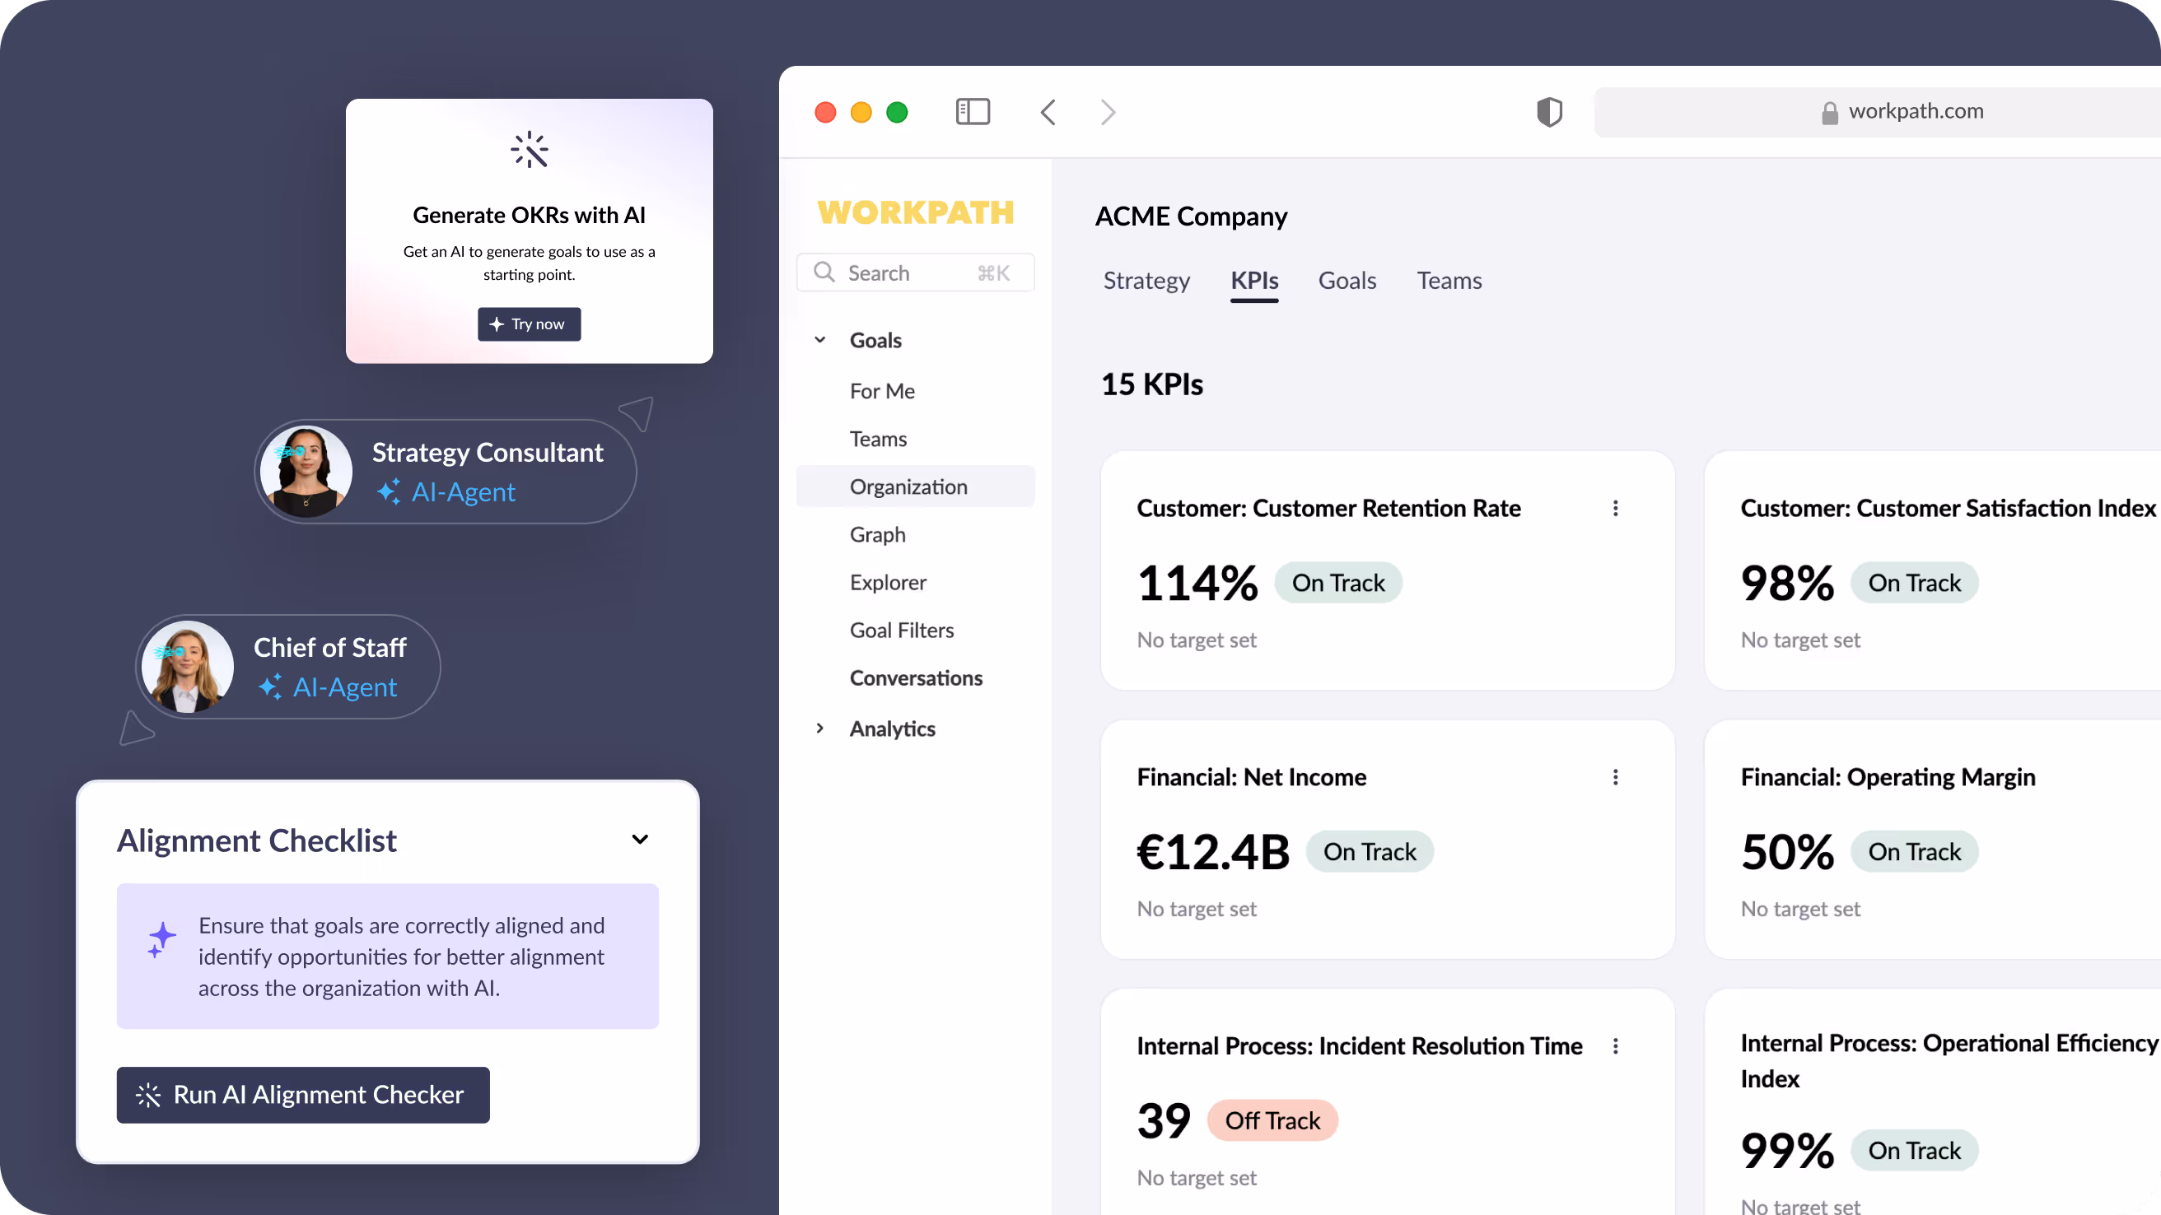Screen dimensions: 2161x1215
Task: Open Explorer in sidebar
Action: (888, 582)
